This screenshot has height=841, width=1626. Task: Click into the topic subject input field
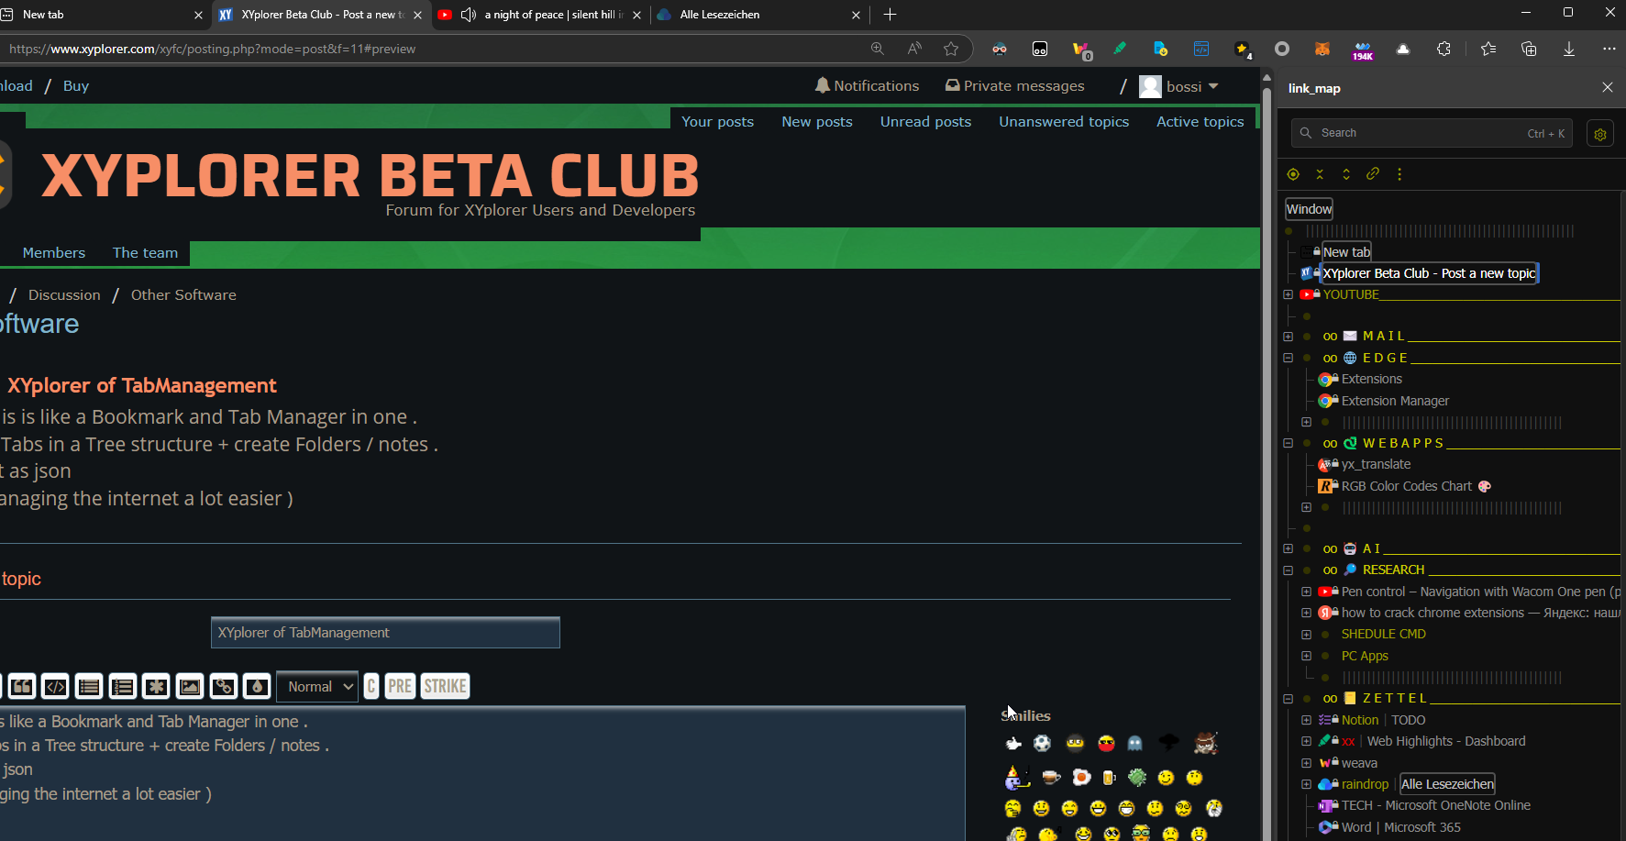click(385, 632)
